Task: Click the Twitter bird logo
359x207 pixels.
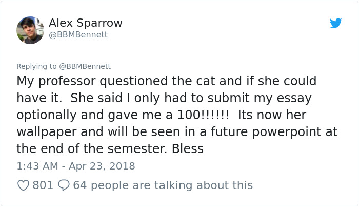Action: (x=335, y=23)
